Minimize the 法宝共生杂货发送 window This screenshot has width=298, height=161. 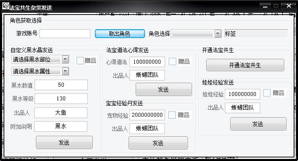coord(265,6)
